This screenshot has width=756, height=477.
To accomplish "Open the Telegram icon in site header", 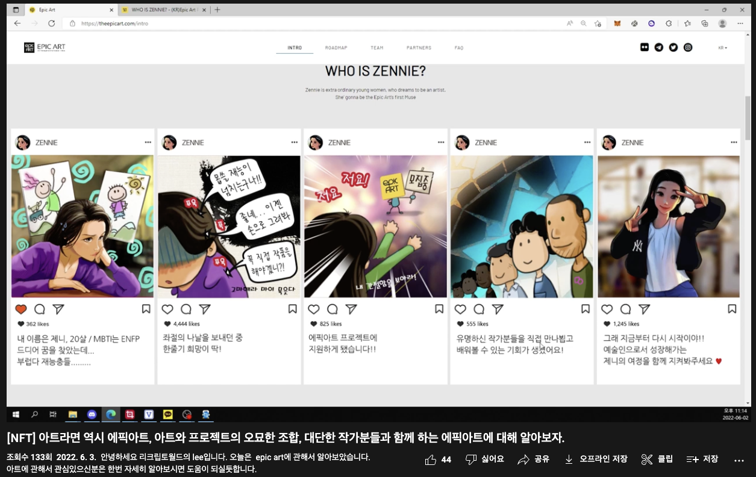I will [x=659, y=48].
